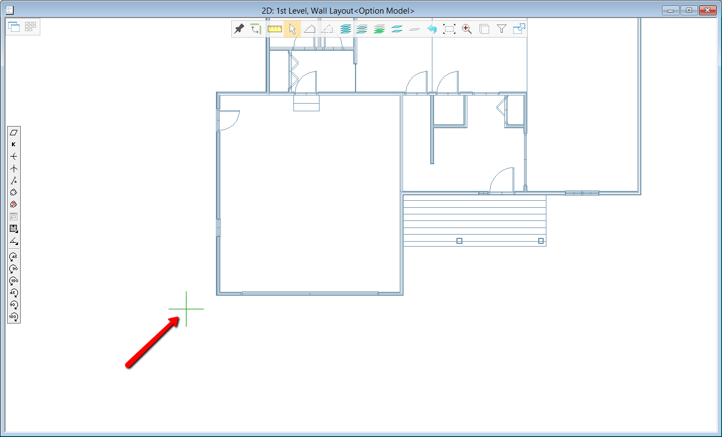This screenshot has width=722, height=437.
Task: Select the magnifier zoom-in tool
Action: coord(467,29)
